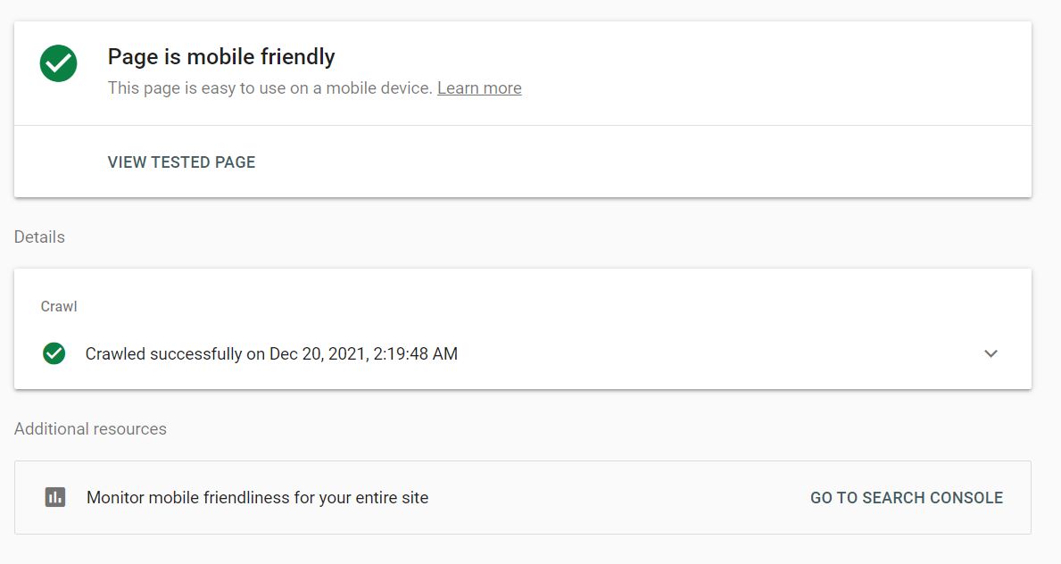Expand the crawl details chevron
This screenshot has width=1061, height=564.
pos(991,353)
